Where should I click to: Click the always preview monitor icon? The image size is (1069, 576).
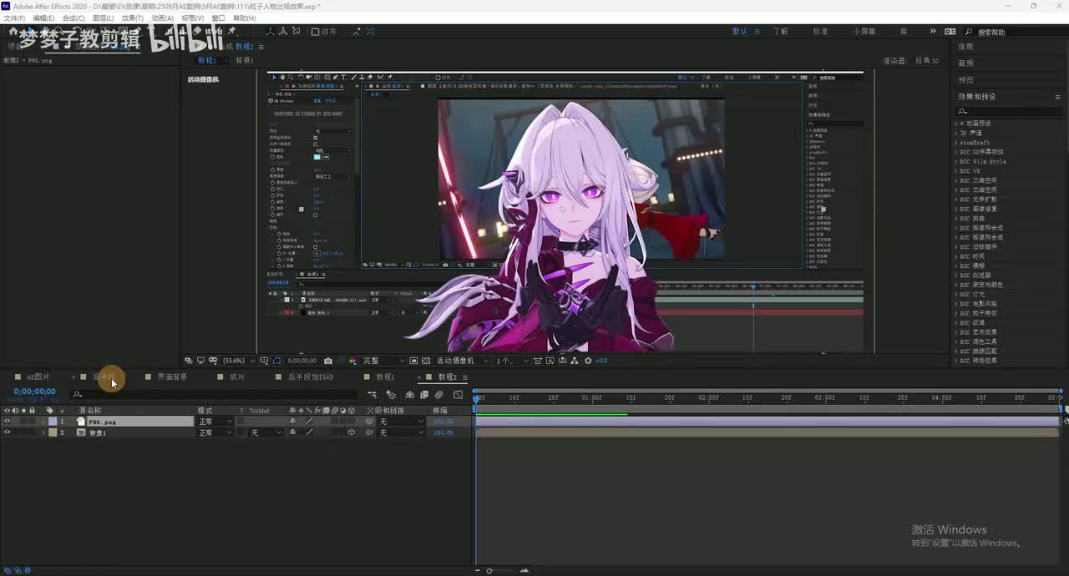200,361
